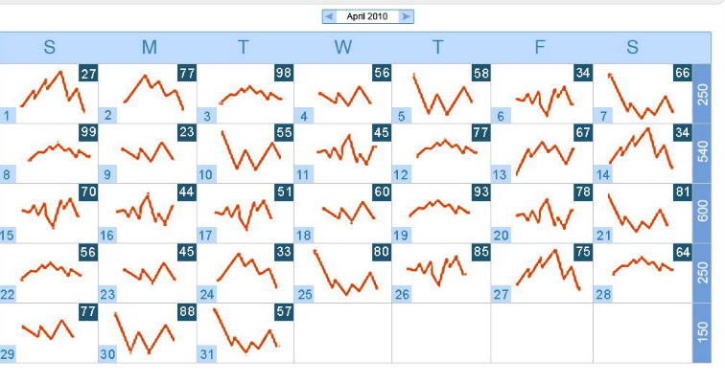Select the M (Monday) column header
Screen dimensions: 725x383
tap(149, 48)
